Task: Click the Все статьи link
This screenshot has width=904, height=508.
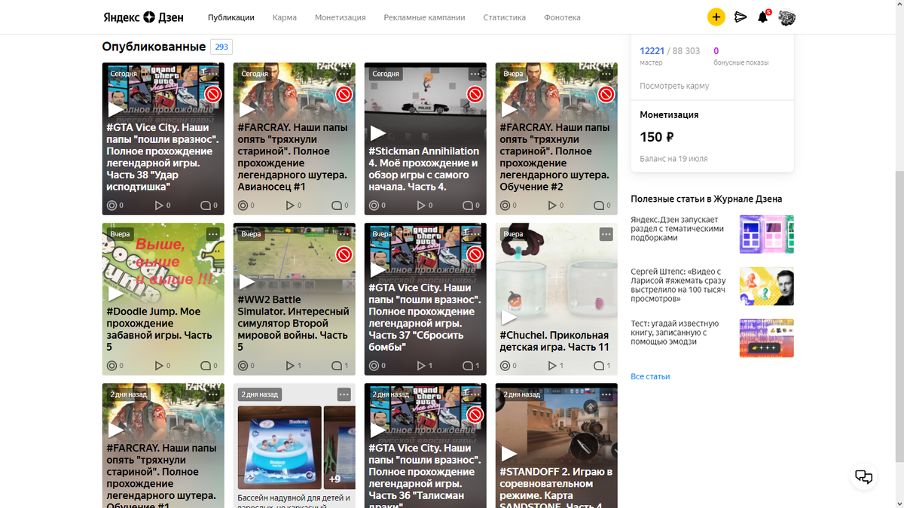Action: point(650,376)
